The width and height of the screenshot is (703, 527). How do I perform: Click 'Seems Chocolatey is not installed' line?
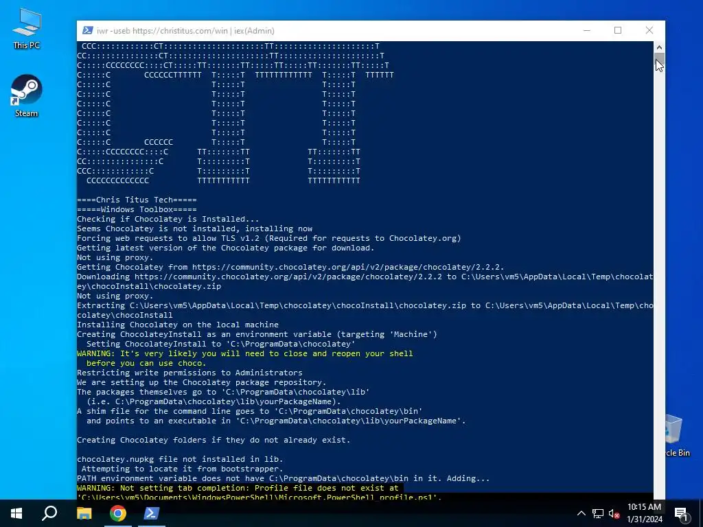pyautogui.click(x=194, y=229)
